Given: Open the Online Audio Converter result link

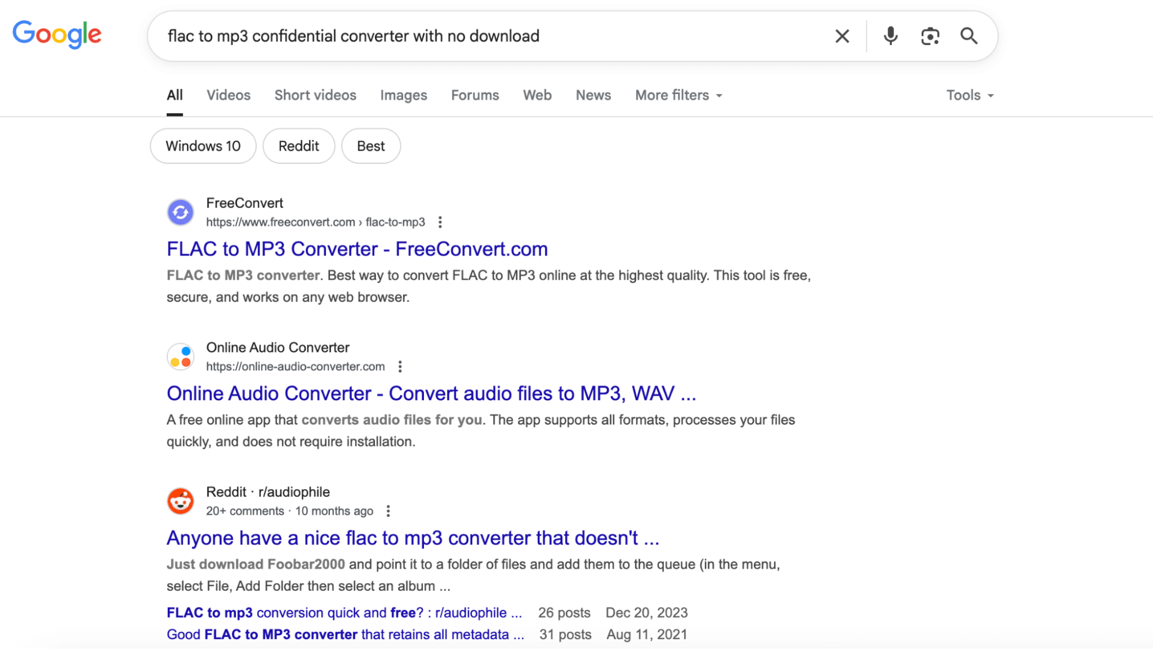Looking at the screenshot, I should pyautogui.click(x=431, y=393).
